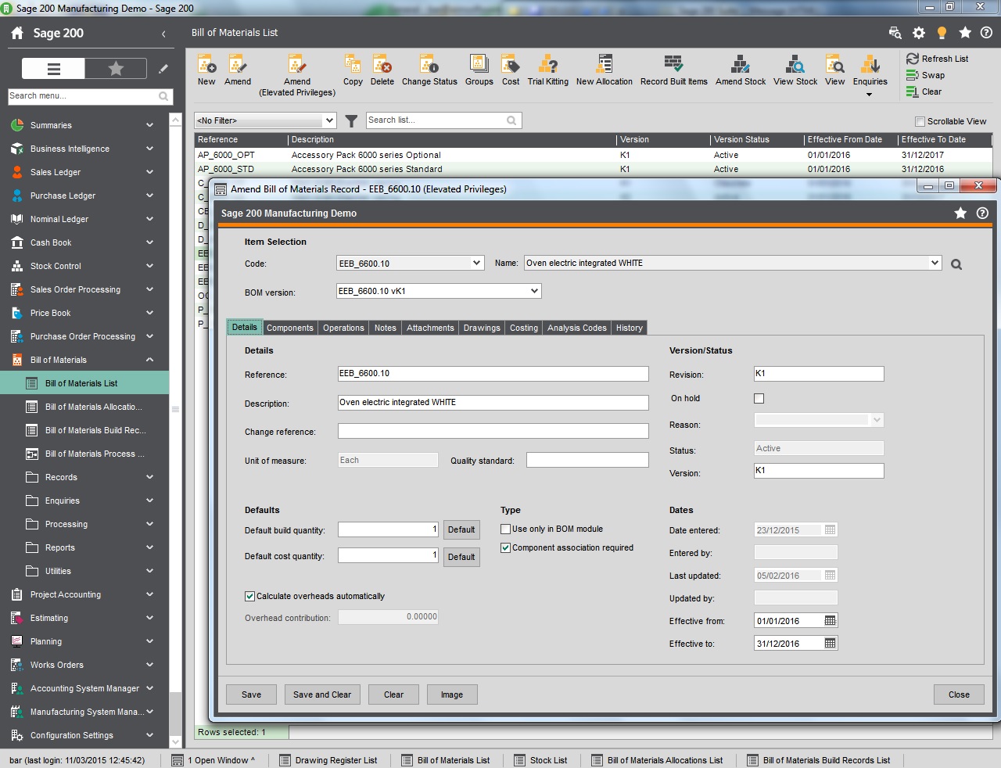Click the Change reference field
1001x768 pixels.
tap(493, 431)
